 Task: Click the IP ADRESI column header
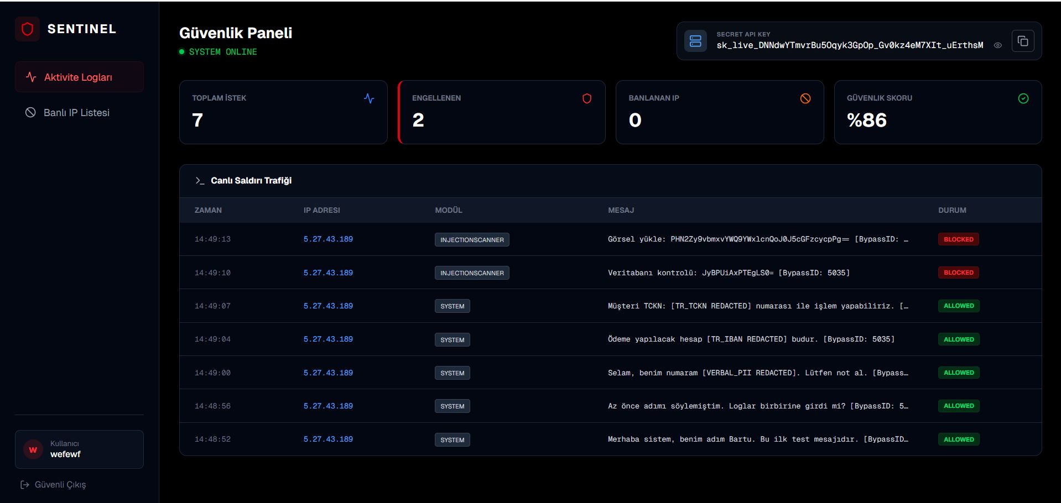(322, 210)
